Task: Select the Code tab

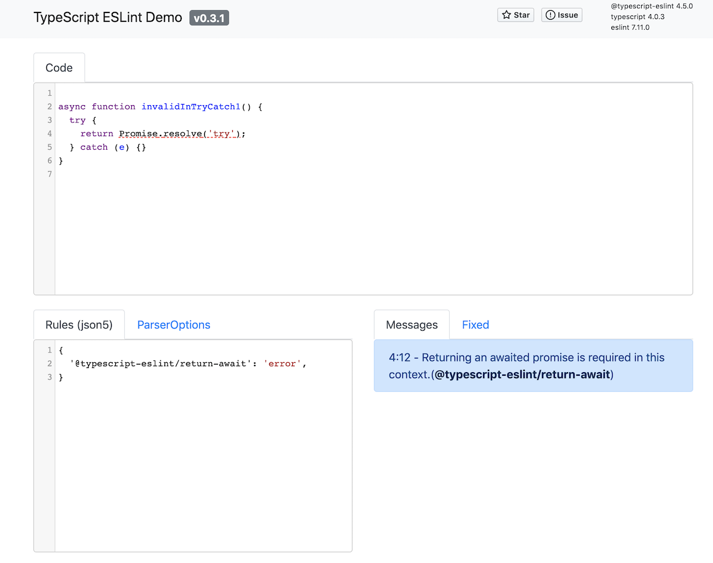Action: [x=59, y=68]
